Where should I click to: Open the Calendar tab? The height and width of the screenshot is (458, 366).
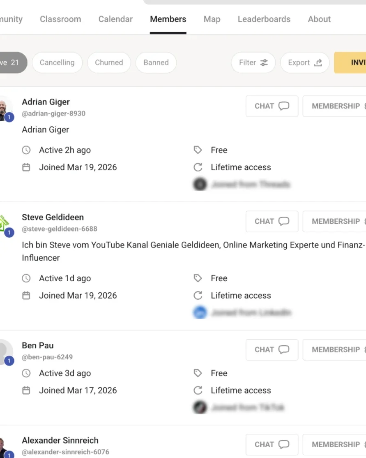pos(115,19)
